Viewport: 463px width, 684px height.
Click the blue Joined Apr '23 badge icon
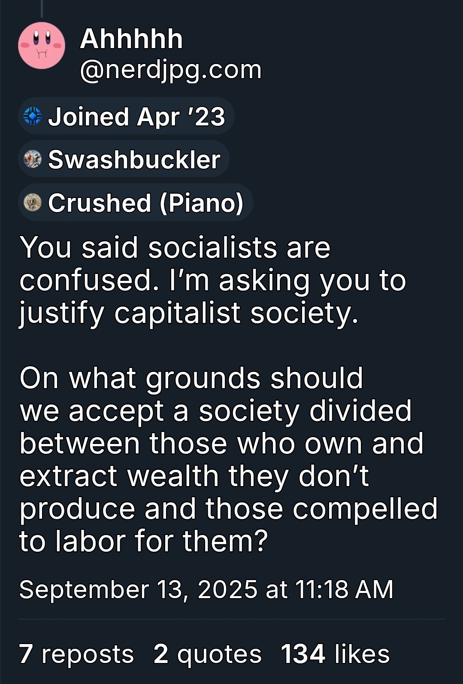(32, 116)
